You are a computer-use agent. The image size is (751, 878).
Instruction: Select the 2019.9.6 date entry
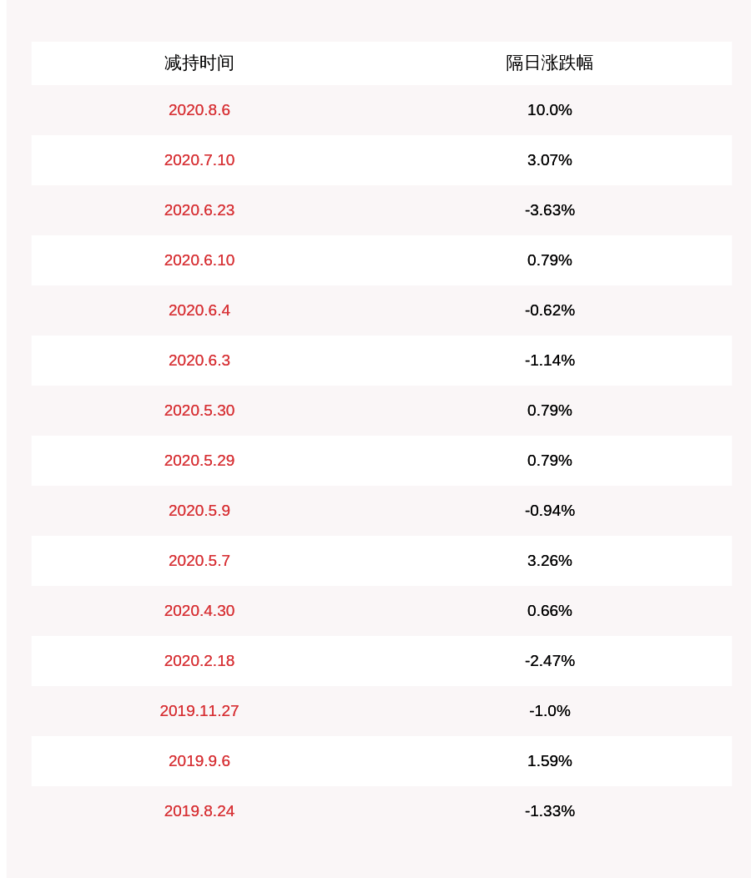[x=199, y=761]
